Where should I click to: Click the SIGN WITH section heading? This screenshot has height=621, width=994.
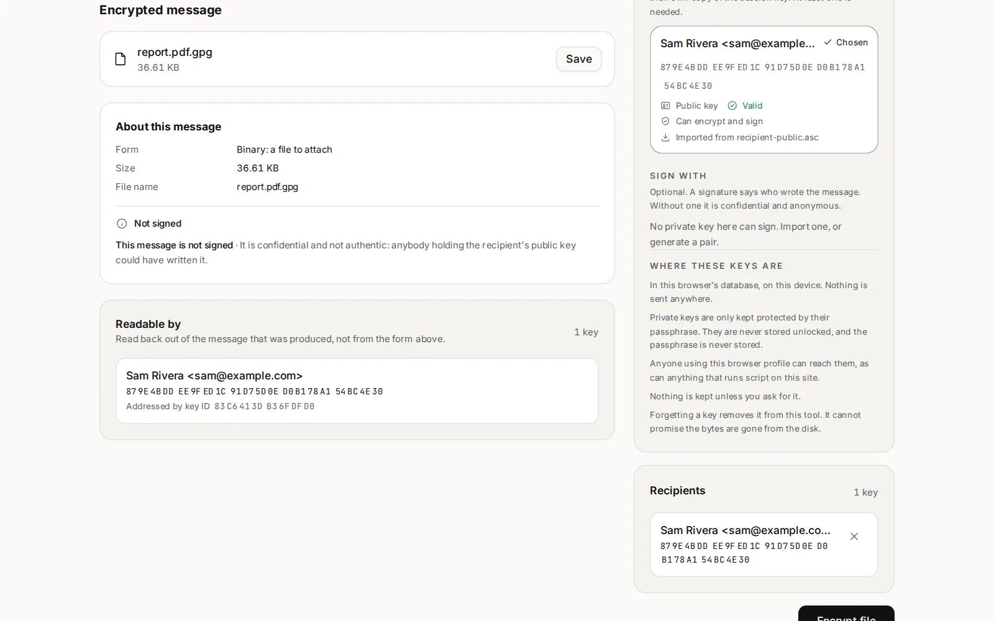point(678,176)
